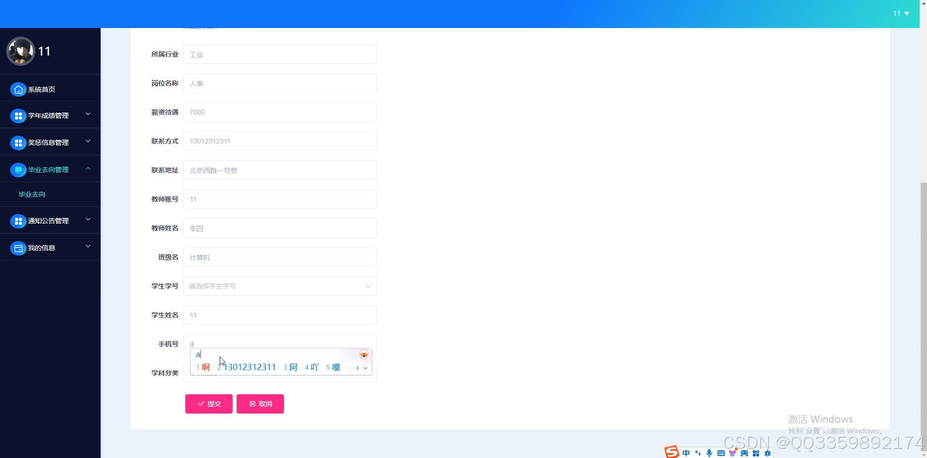
Task: Open 学年成绩管理 menu item
Action: click(x=50, y=115)
